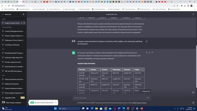Click Upgrade to Plus

pyautogui.click(x=13, y=98)
